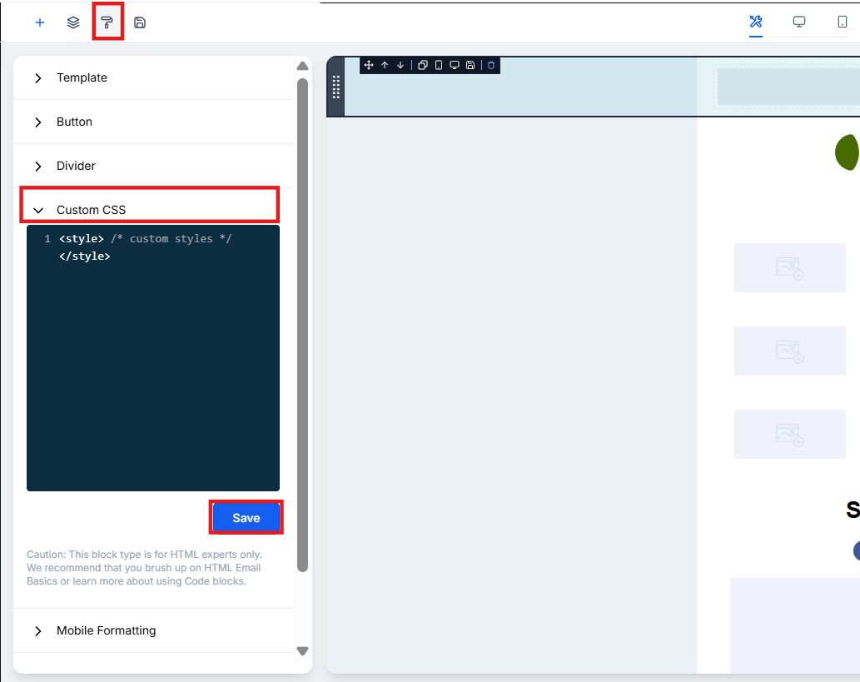Click the blue Save button
860x682 pixels.
(246, 518)
